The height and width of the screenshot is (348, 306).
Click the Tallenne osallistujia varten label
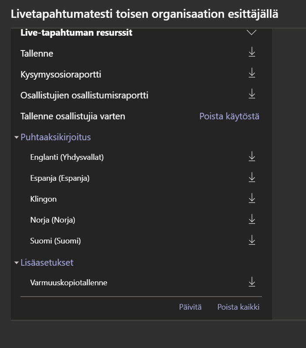point(73,116)
